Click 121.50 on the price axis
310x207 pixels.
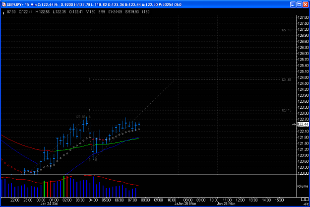[303, 143]
